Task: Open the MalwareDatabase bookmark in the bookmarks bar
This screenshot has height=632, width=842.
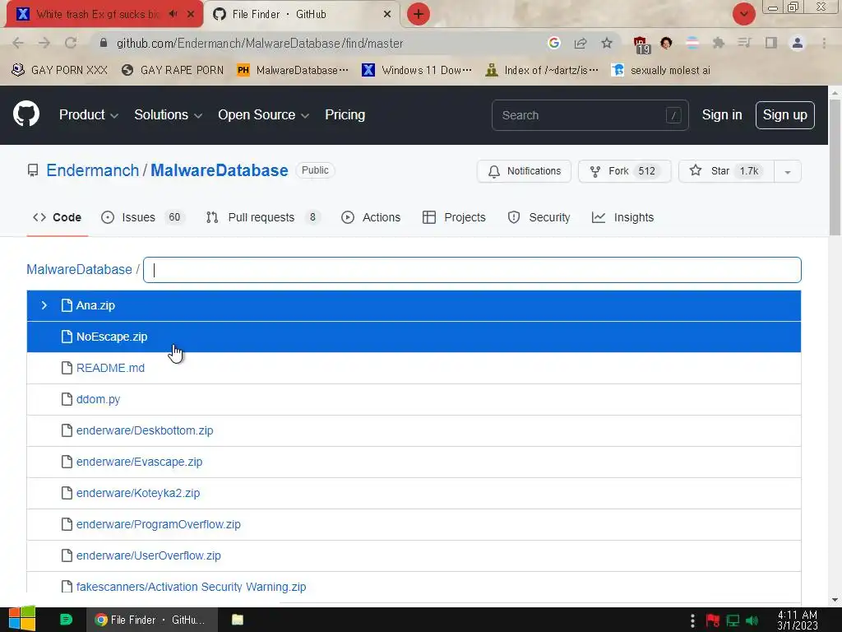Action: point(293,71)
